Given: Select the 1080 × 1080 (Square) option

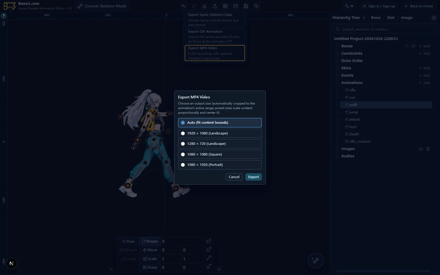Looking at the screenshot, I should coord(220,154).
